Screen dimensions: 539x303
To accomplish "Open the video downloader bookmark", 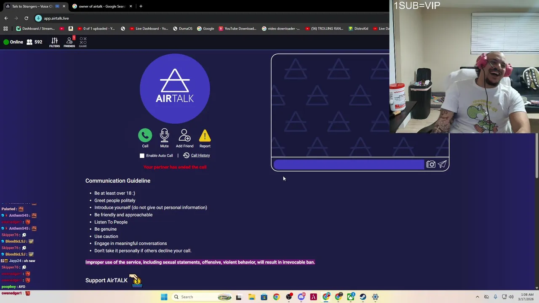I will 281,29.
